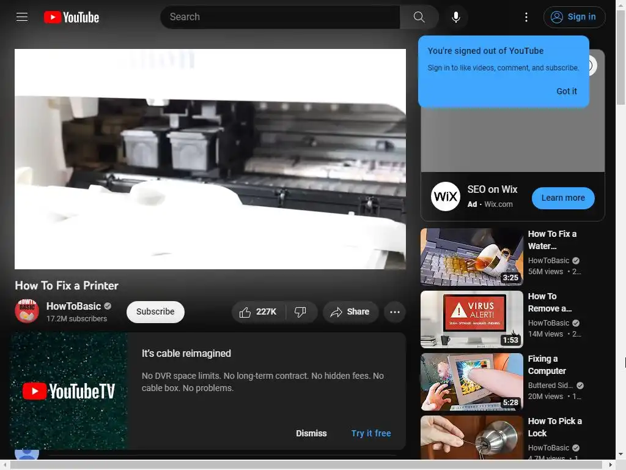Dislike the video
The height and width of the screenshot is (470, 626).
301,311
